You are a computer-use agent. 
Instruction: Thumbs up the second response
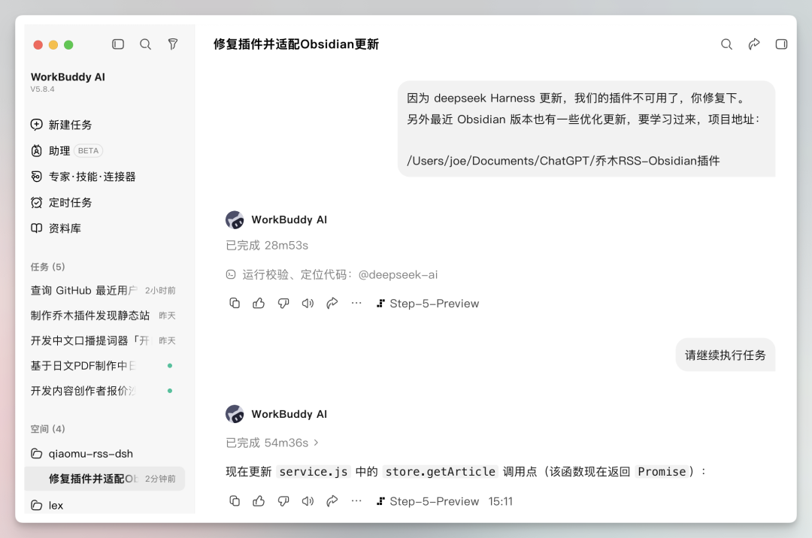click(x=259, y=500)
